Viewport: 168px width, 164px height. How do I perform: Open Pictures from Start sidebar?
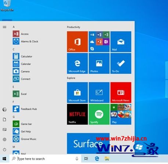[4, 130]
